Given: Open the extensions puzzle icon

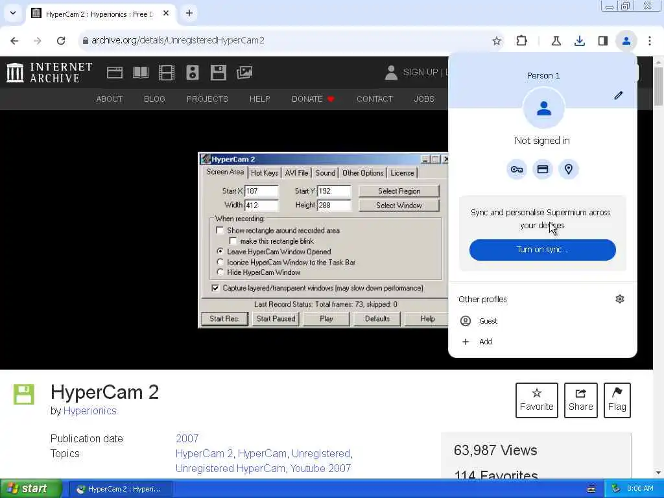Looking at the screenshot, I should point(522,41).
